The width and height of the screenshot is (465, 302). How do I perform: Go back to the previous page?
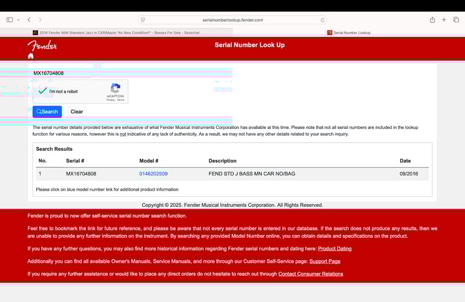coord(29,20)
